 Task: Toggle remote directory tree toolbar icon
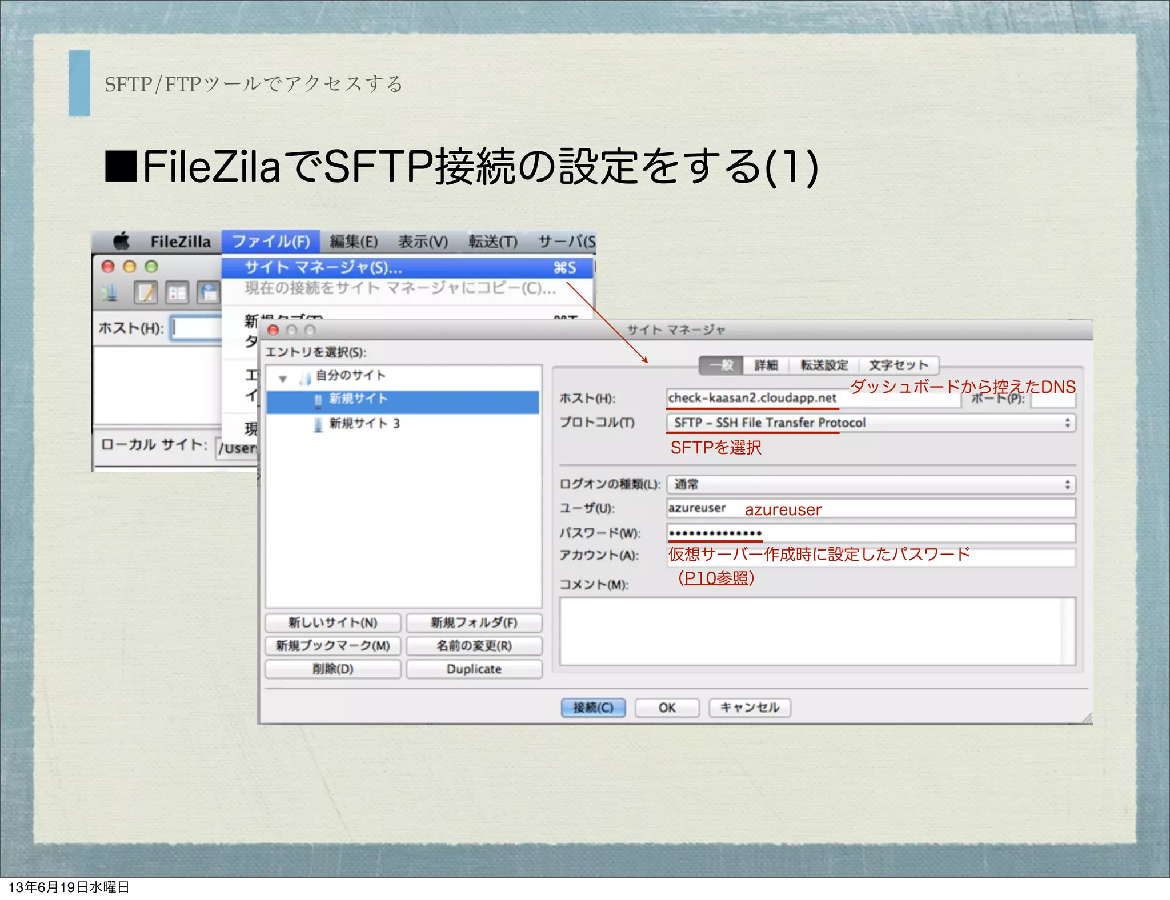pyautogui.click(x=209, y=293)
